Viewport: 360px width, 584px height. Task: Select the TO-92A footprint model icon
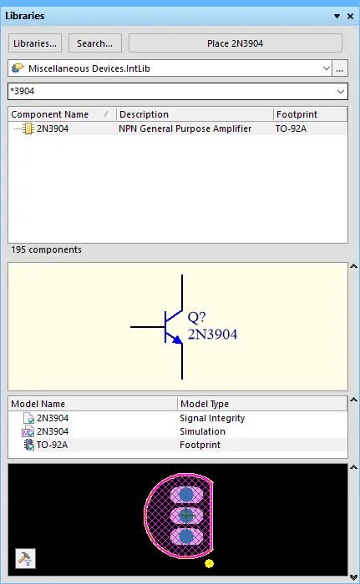pos(28,445)
